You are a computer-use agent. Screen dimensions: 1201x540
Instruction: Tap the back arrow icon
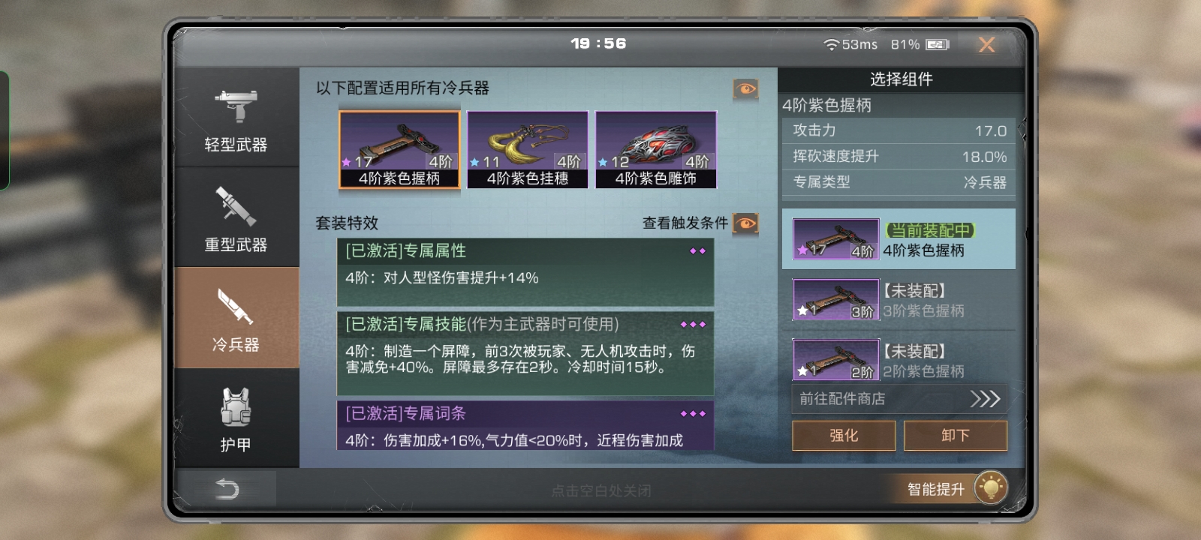tap(227, 490)
